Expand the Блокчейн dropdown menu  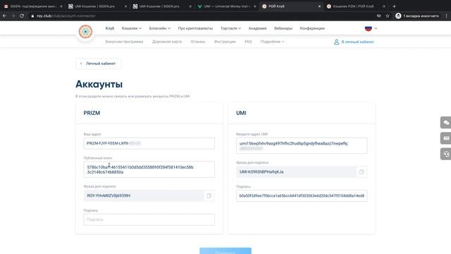click(x=160, y=28)
